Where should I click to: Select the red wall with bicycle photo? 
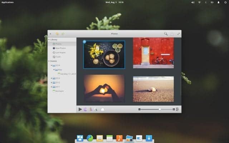point(154,53)
